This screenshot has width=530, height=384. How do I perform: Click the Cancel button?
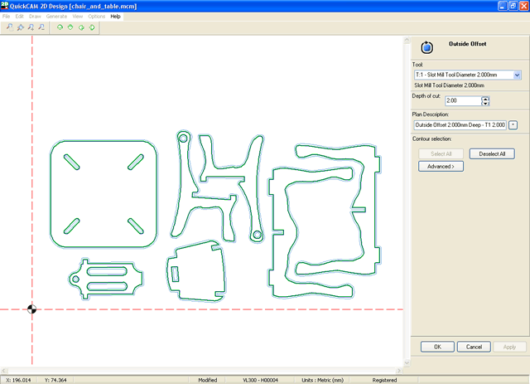pyautogui.click(x=474, y=347)
